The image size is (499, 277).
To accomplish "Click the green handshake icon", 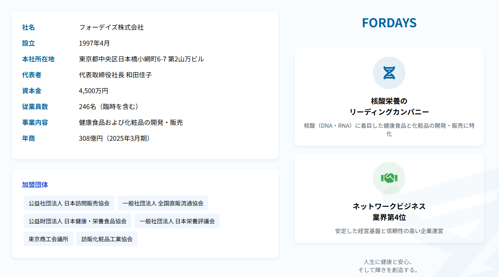I will click(x=389, y=178).
